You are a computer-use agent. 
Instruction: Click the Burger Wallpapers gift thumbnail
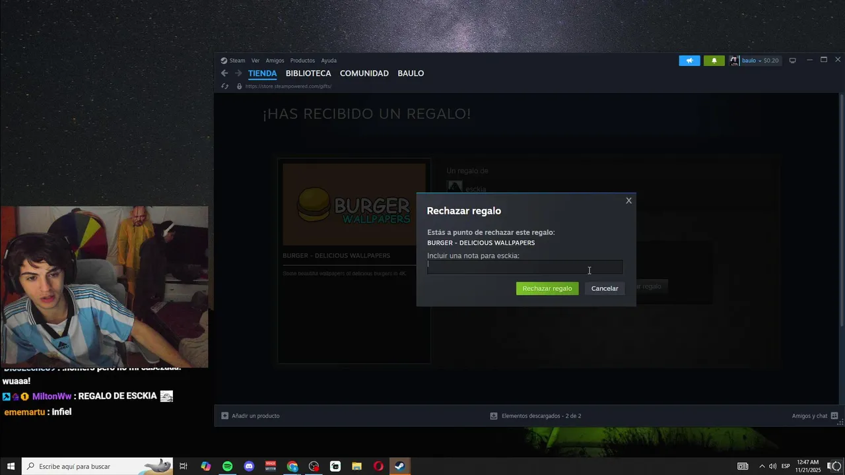tap(354, 205)
